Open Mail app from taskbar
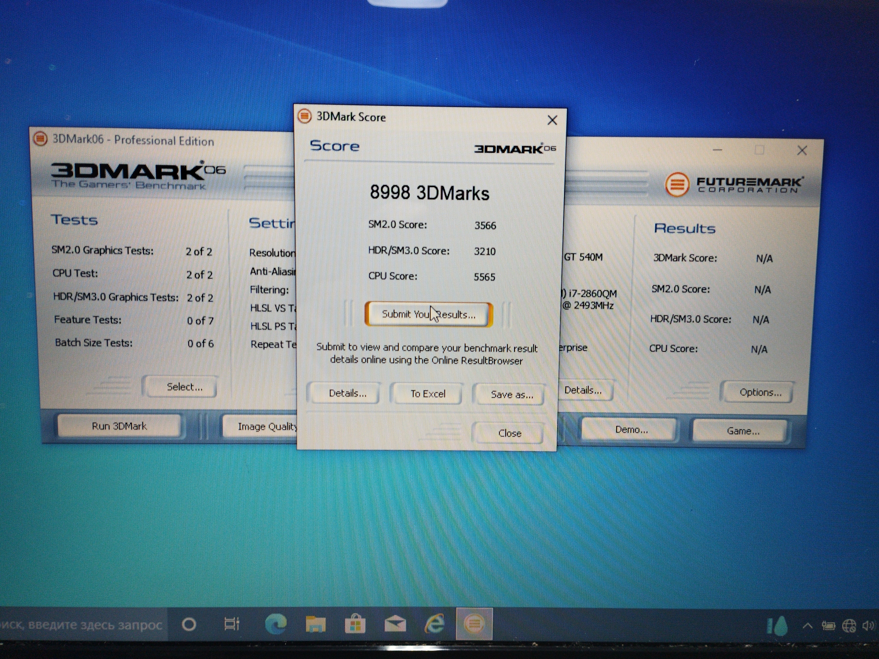The width and height of the screenshot is (879, 659). point(395,624)
